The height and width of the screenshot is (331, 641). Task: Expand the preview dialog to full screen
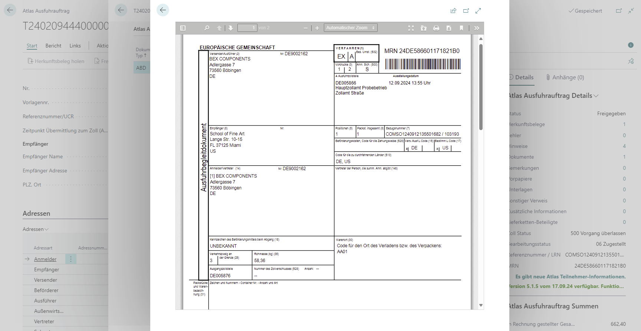tap(478, 11)
